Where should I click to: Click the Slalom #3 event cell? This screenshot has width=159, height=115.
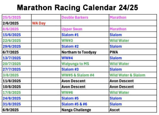70,69
